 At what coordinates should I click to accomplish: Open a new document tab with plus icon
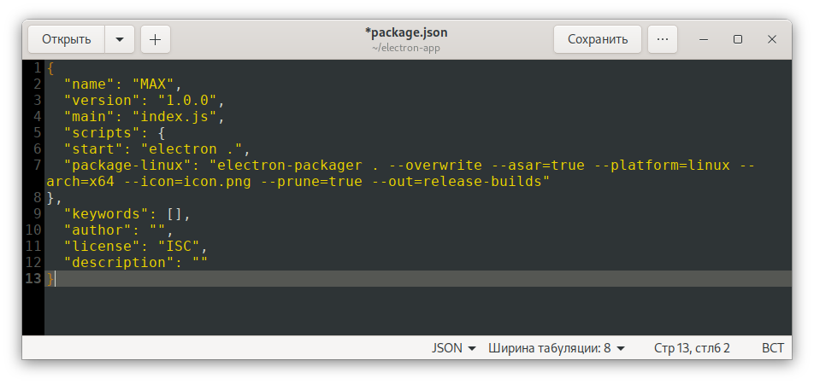(x=156, y=39)
